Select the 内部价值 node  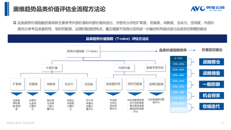point(124,68)
